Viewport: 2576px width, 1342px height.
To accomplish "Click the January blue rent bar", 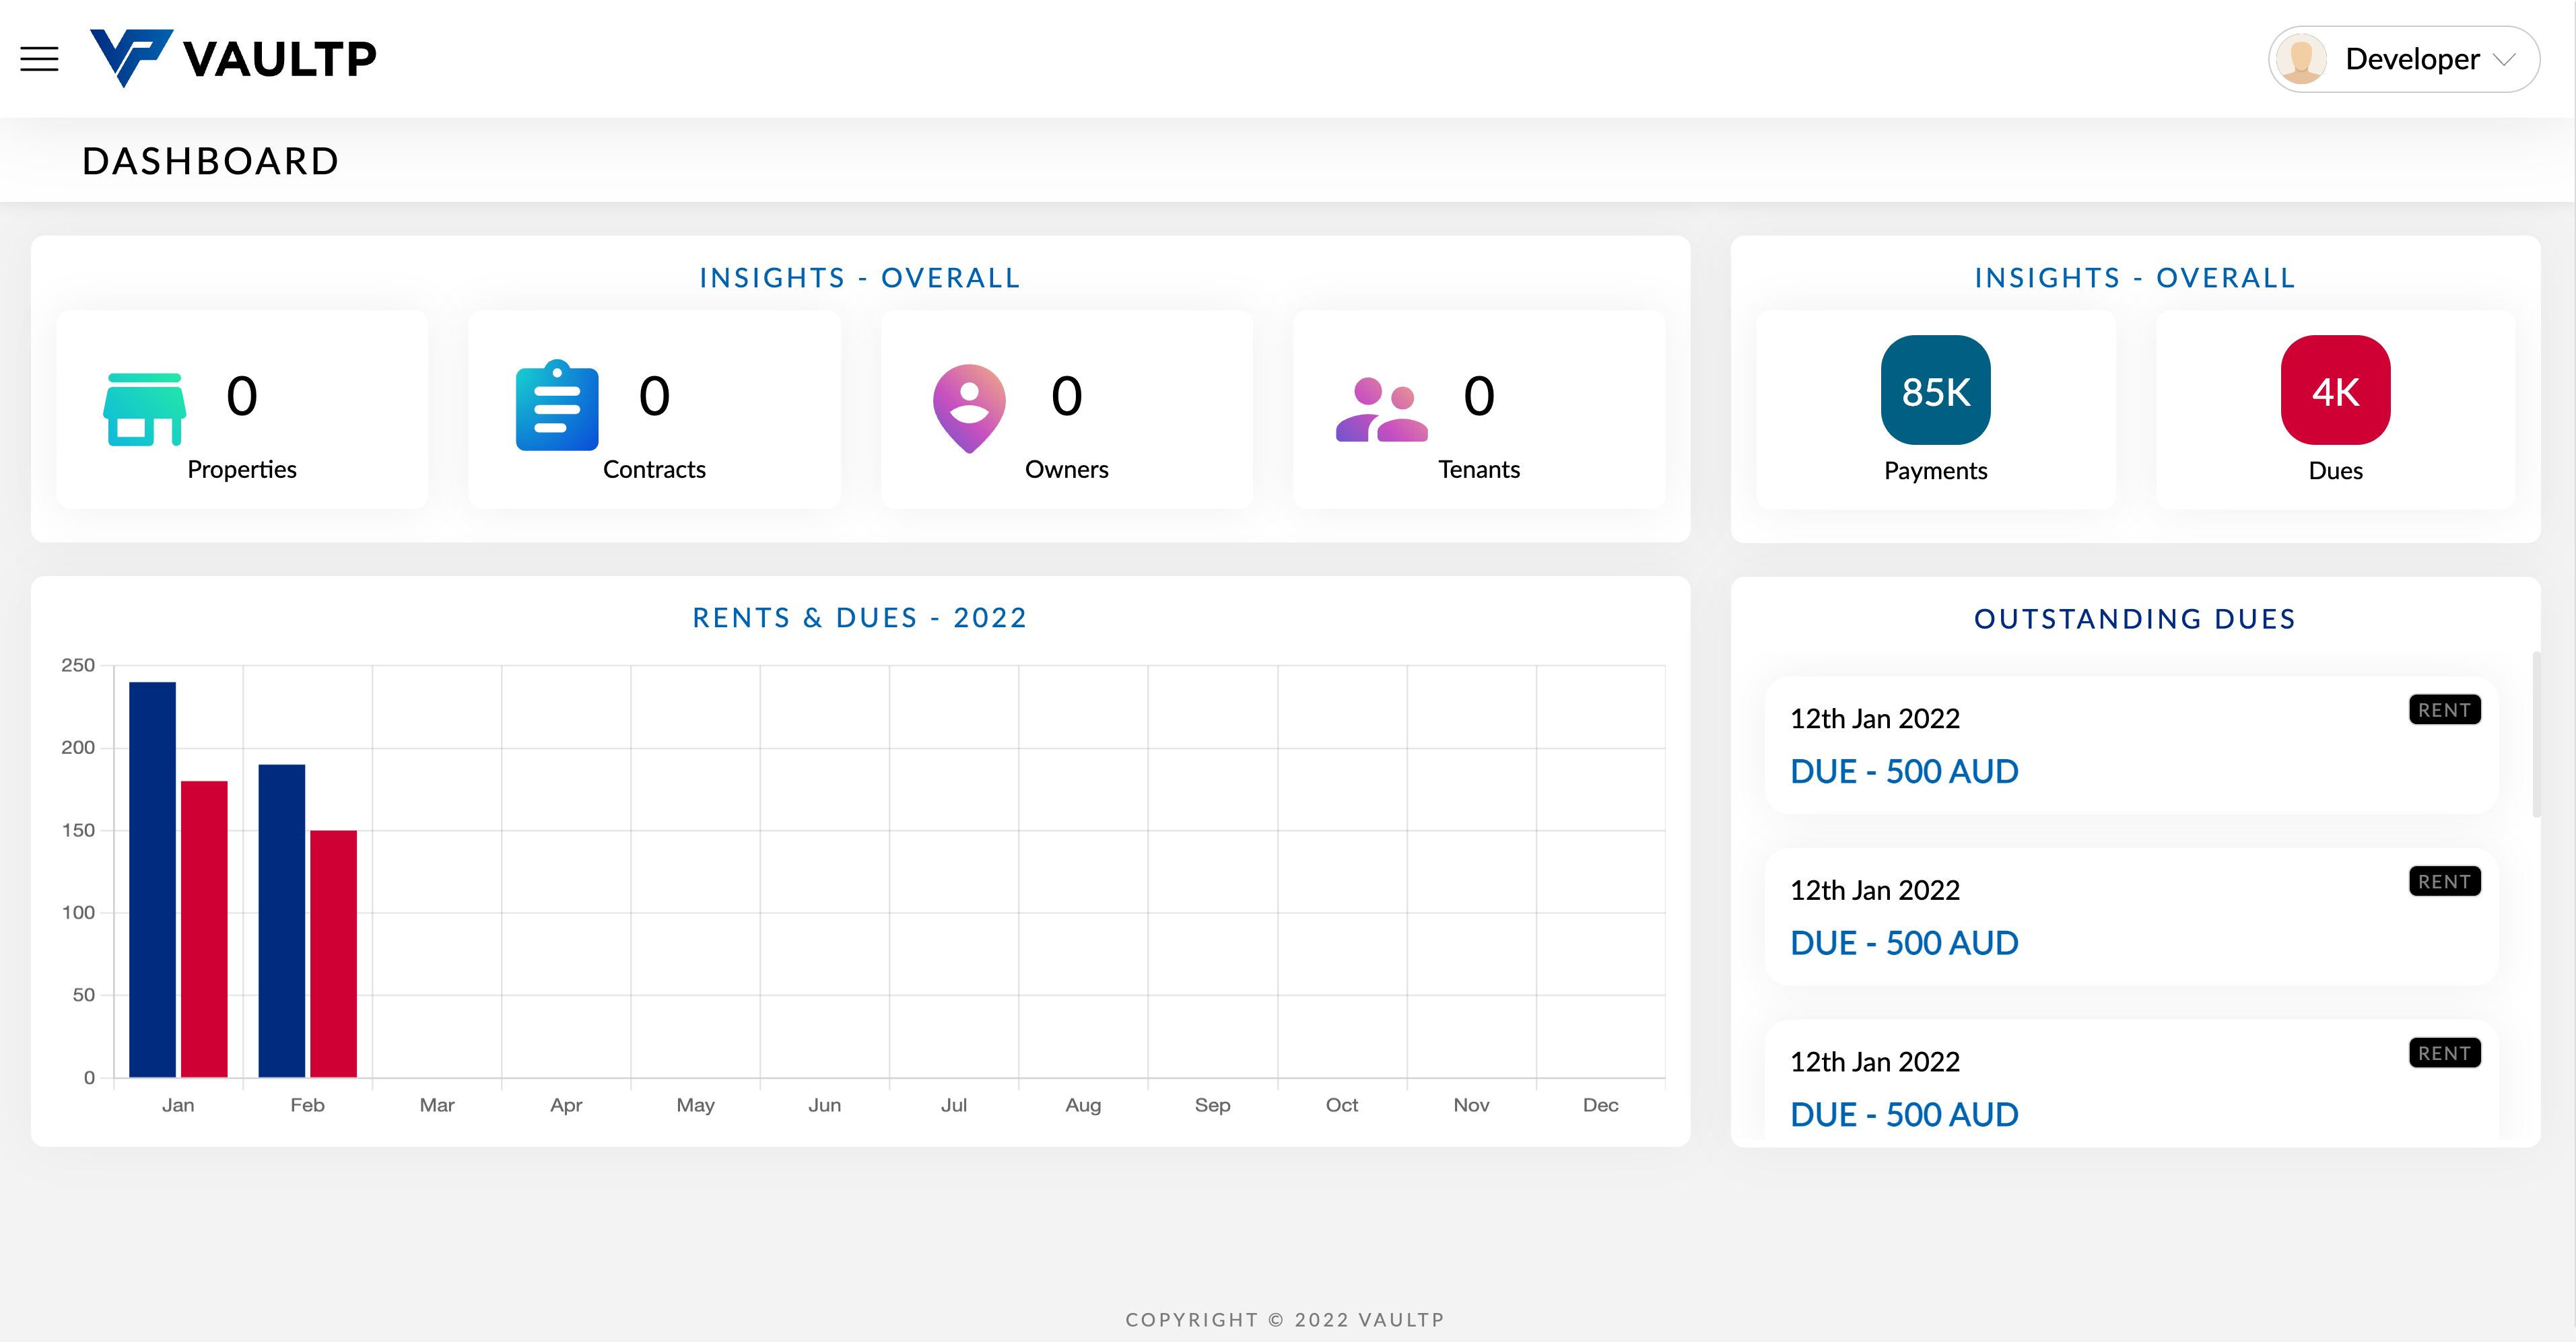I will pos(153,880).
